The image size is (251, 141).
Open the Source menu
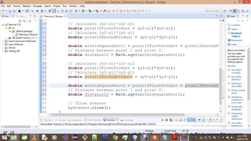point(16,6)
